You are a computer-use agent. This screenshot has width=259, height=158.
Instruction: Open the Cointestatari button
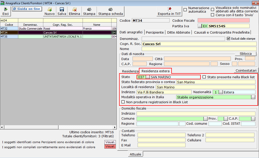tap(246, 70)
